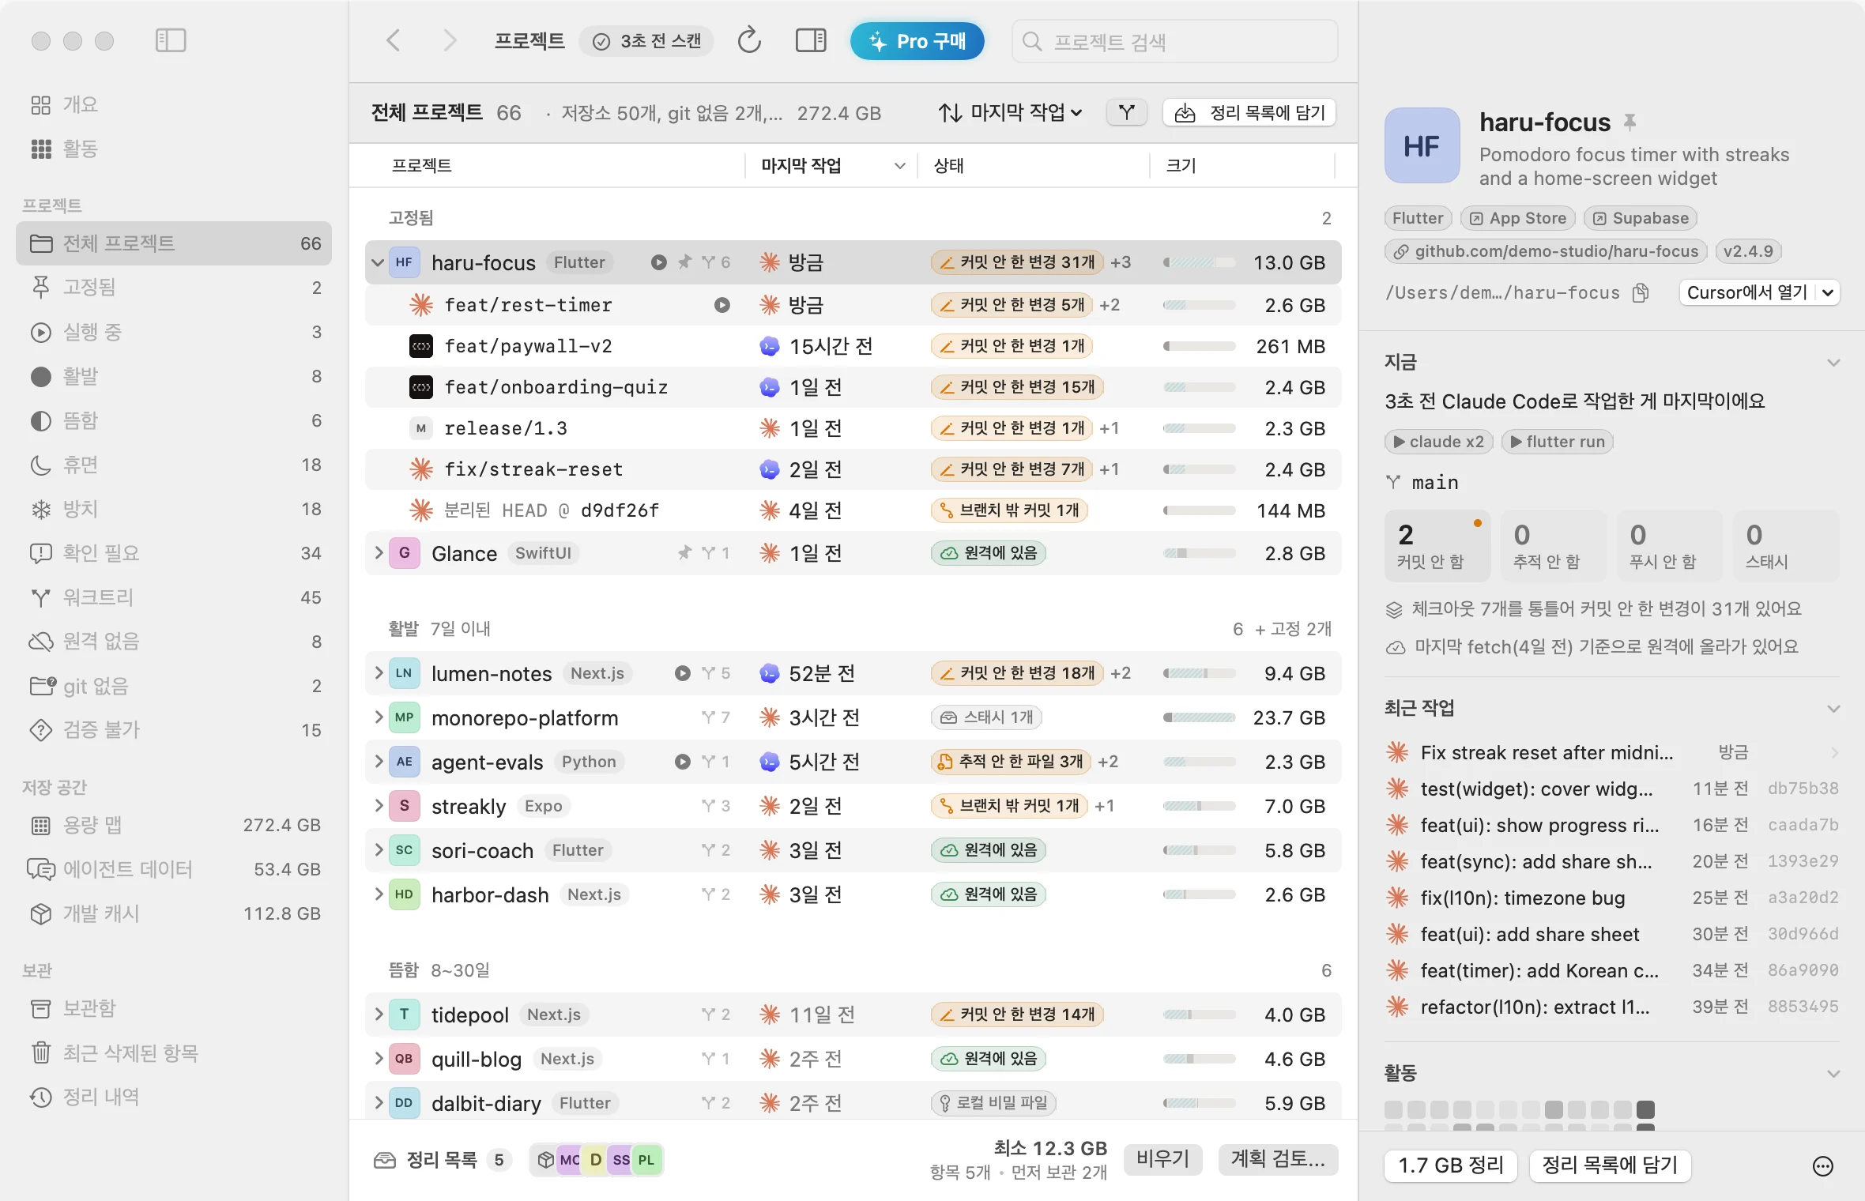Go forward with the right arrow
Viewport: 1865px width, 1201px height.
point(449,40)
